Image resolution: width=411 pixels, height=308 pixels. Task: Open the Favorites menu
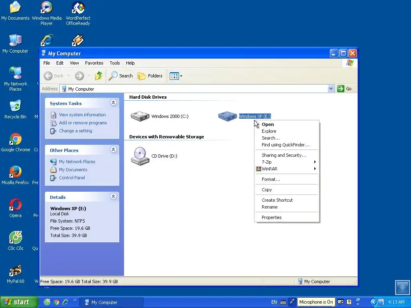(94, 63)
